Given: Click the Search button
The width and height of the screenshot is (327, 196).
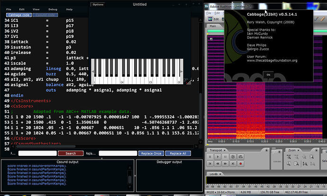Looking at the screenshot, I should (71, 153).
